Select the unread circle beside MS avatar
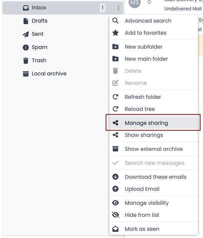Viewport: 203px width, 238px height. click(149, 2)
